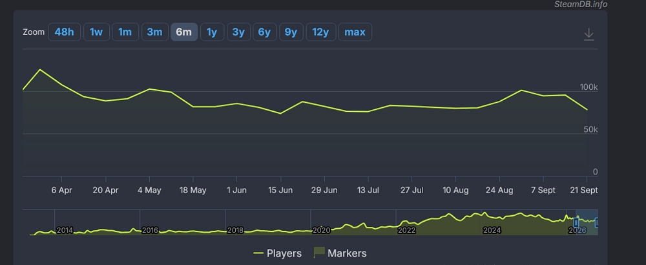Image resolution: width=646 pixels, height=265 pixels.
Task: Select the 48h zoom range
Action: [64, 32]
